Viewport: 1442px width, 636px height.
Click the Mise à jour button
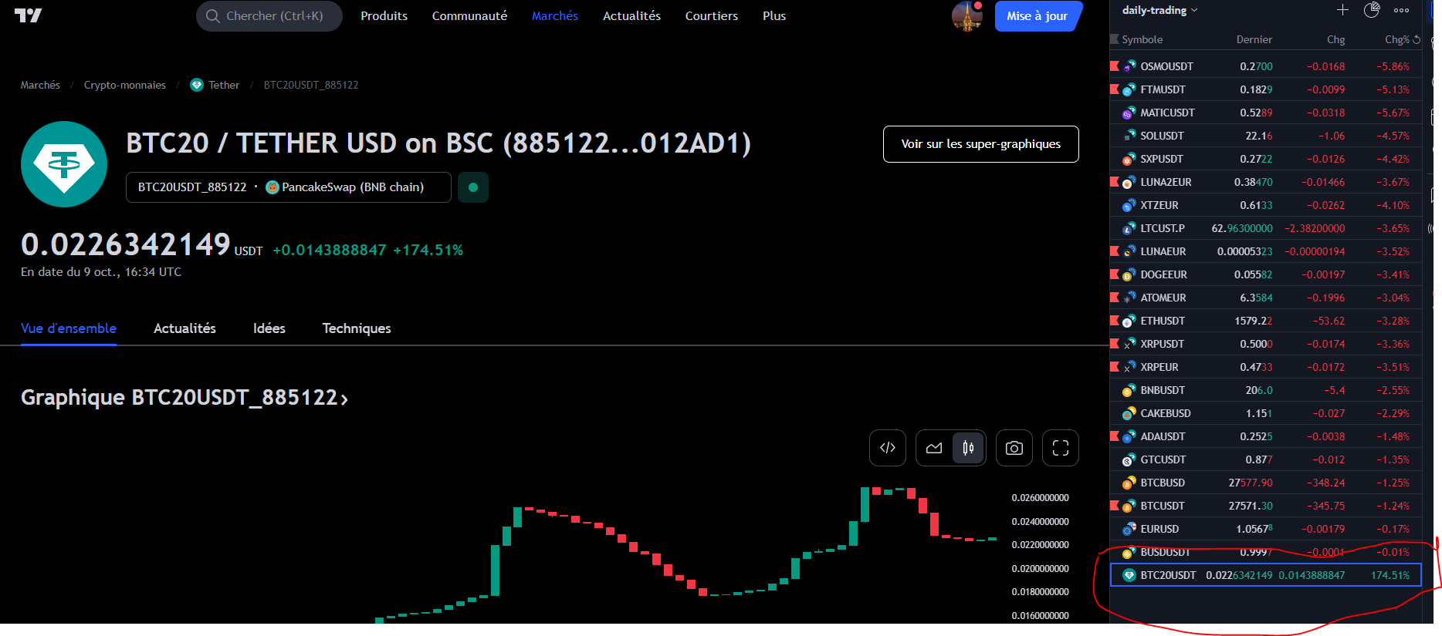click(x=1037, y=16)
